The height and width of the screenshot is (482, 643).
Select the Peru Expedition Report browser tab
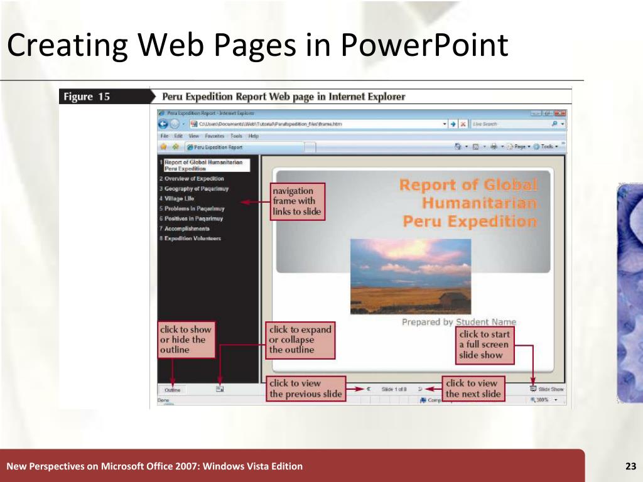coord(245,147)
